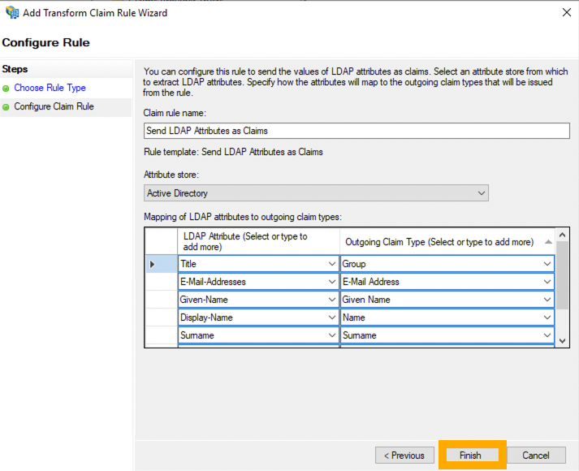This screenshot has height=471, width=579.
Task: Click the Claim rule name text field
Action: 356,131
